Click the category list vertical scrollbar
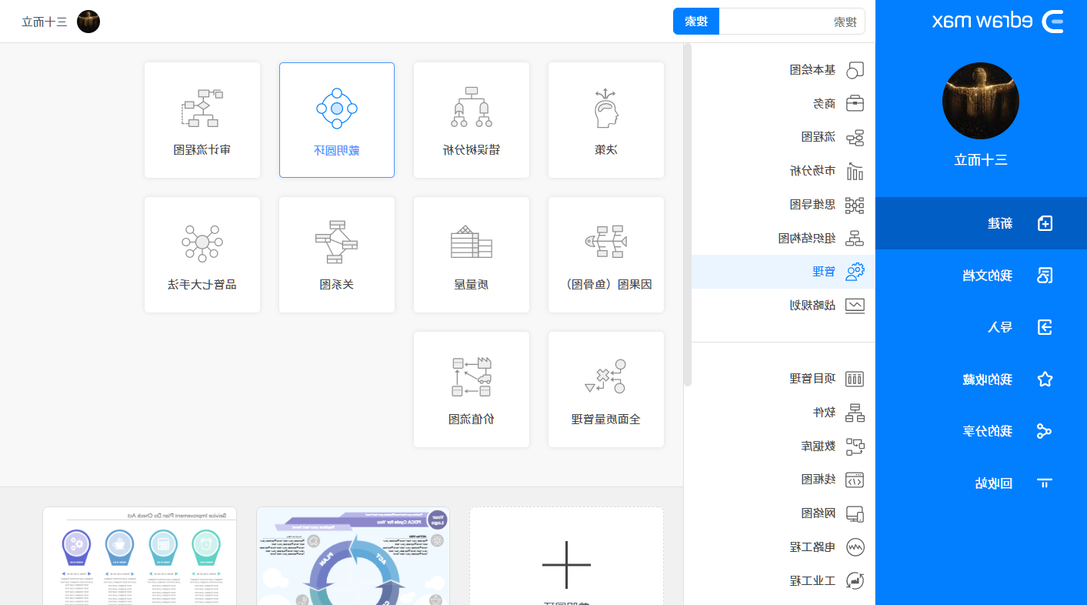 (x=688, y=215)
